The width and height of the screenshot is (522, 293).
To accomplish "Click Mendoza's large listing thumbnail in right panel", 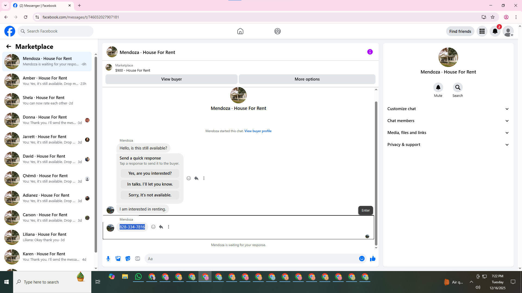I will tap(448, 57).
